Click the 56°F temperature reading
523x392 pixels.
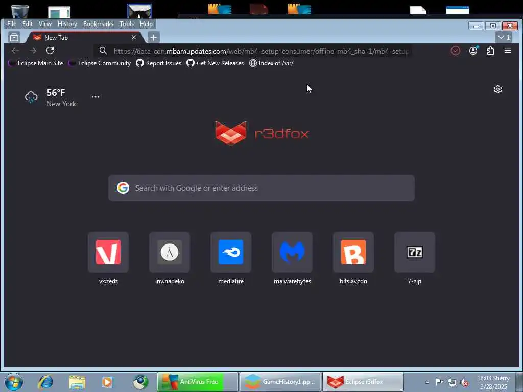pyautogui.click(x=56, y=93)
